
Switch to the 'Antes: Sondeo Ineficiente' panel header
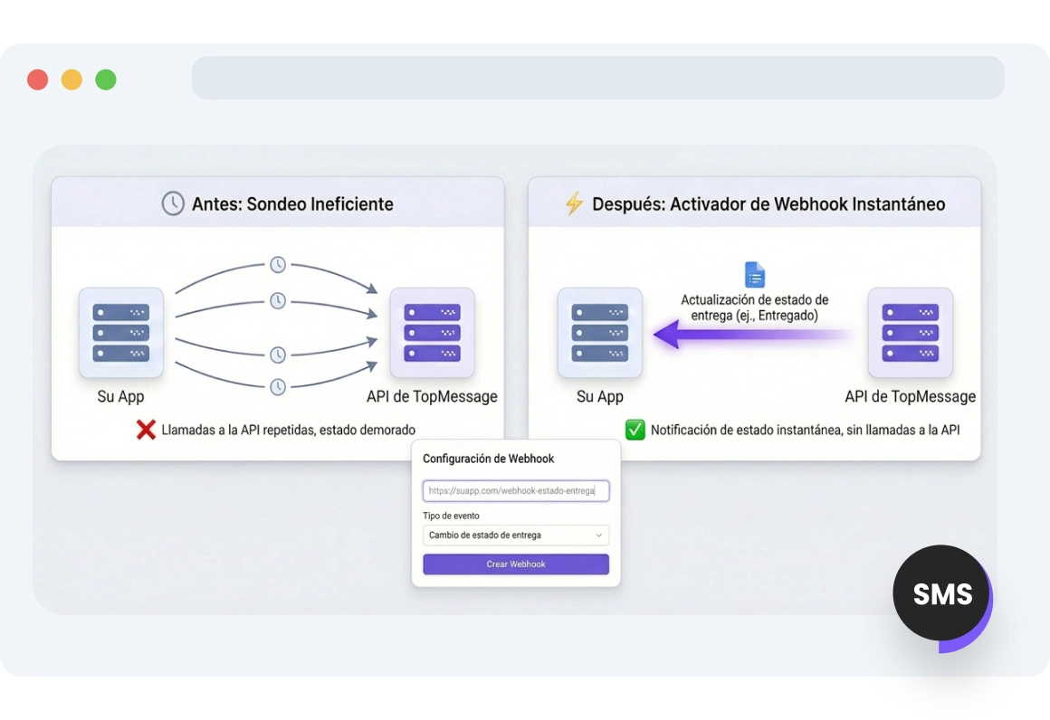(x=278, y=204)
